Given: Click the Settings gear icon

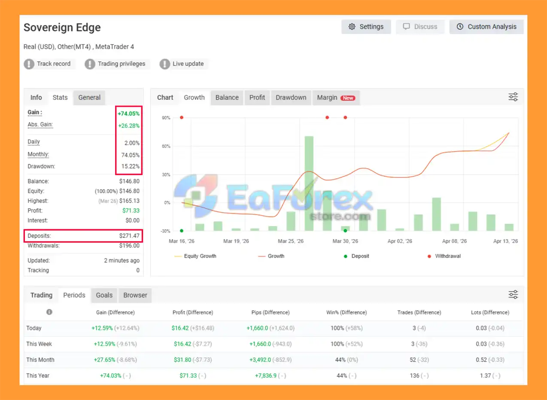Looking at the screenshot, I should pos(352,27).
